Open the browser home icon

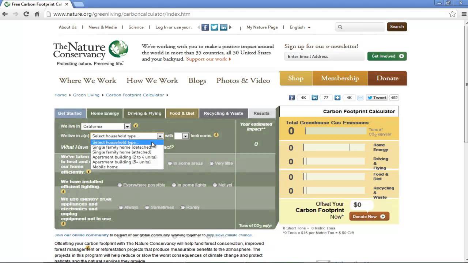tap(37, 14)
